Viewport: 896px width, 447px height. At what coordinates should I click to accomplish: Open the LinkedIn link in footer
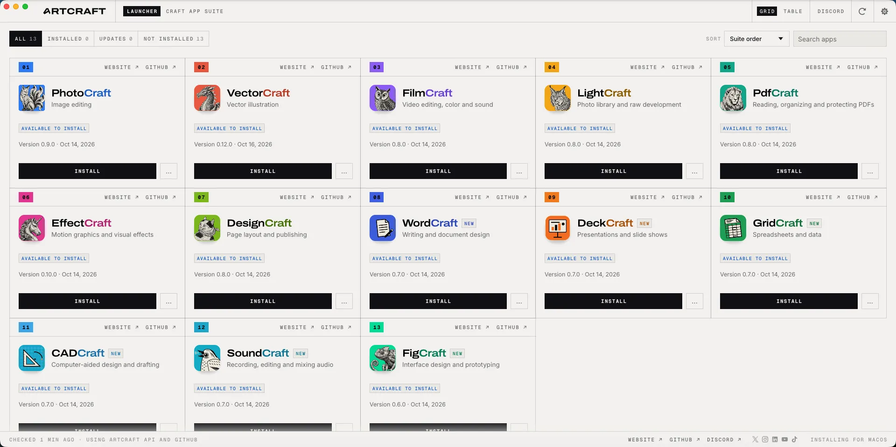pos(775,440)
